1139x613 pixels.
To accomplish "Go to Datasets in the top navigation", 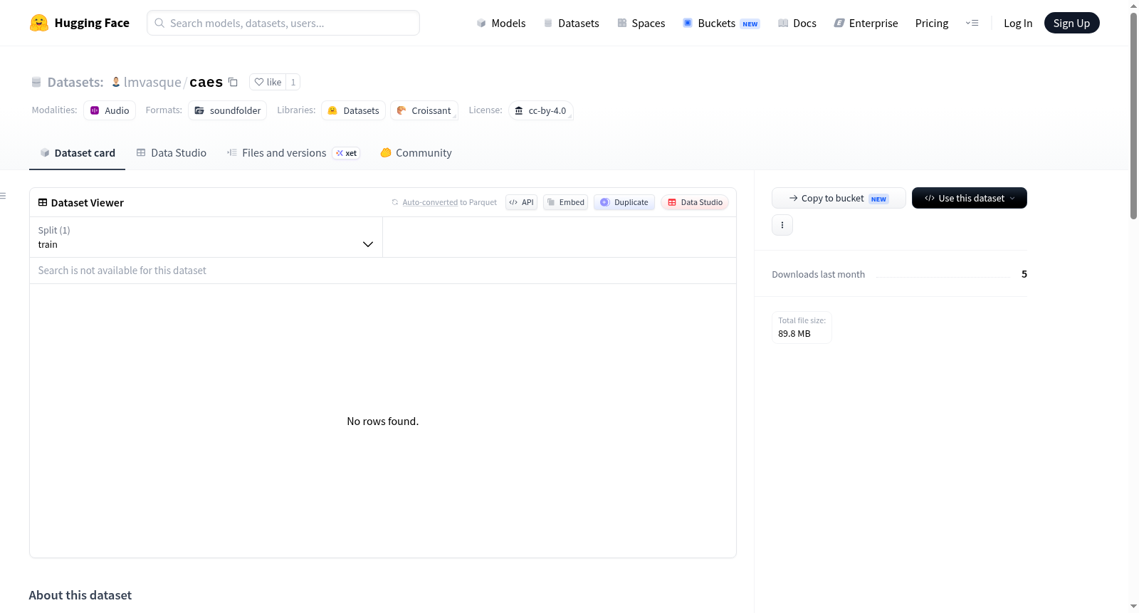I will click(571, 23).
